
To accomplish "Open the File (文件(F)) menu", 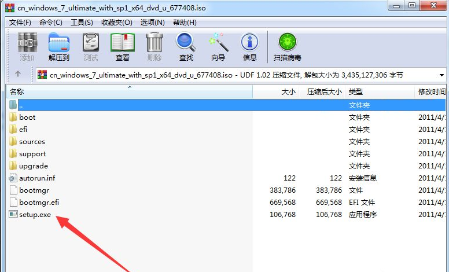I will [x=20, y=23].
